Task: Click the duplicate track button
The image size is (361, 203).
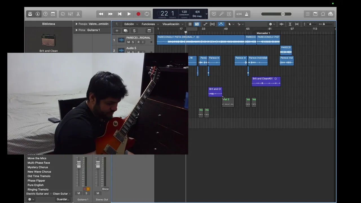Action: click(126, 31)
